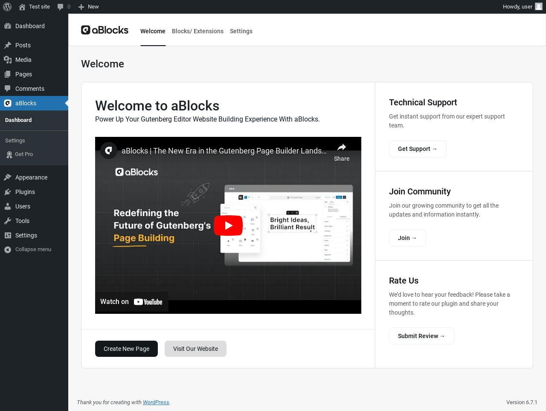Click the Rate Us heading
The width and height of the screenshot is (546, 411).
pos(404,281)
